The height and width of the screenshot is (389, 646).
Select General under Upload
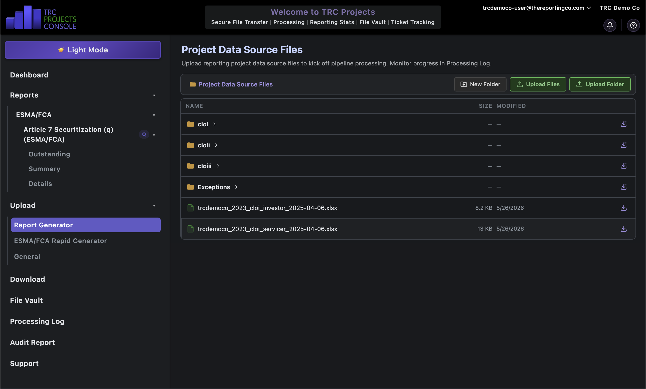[x=27, y=256]
